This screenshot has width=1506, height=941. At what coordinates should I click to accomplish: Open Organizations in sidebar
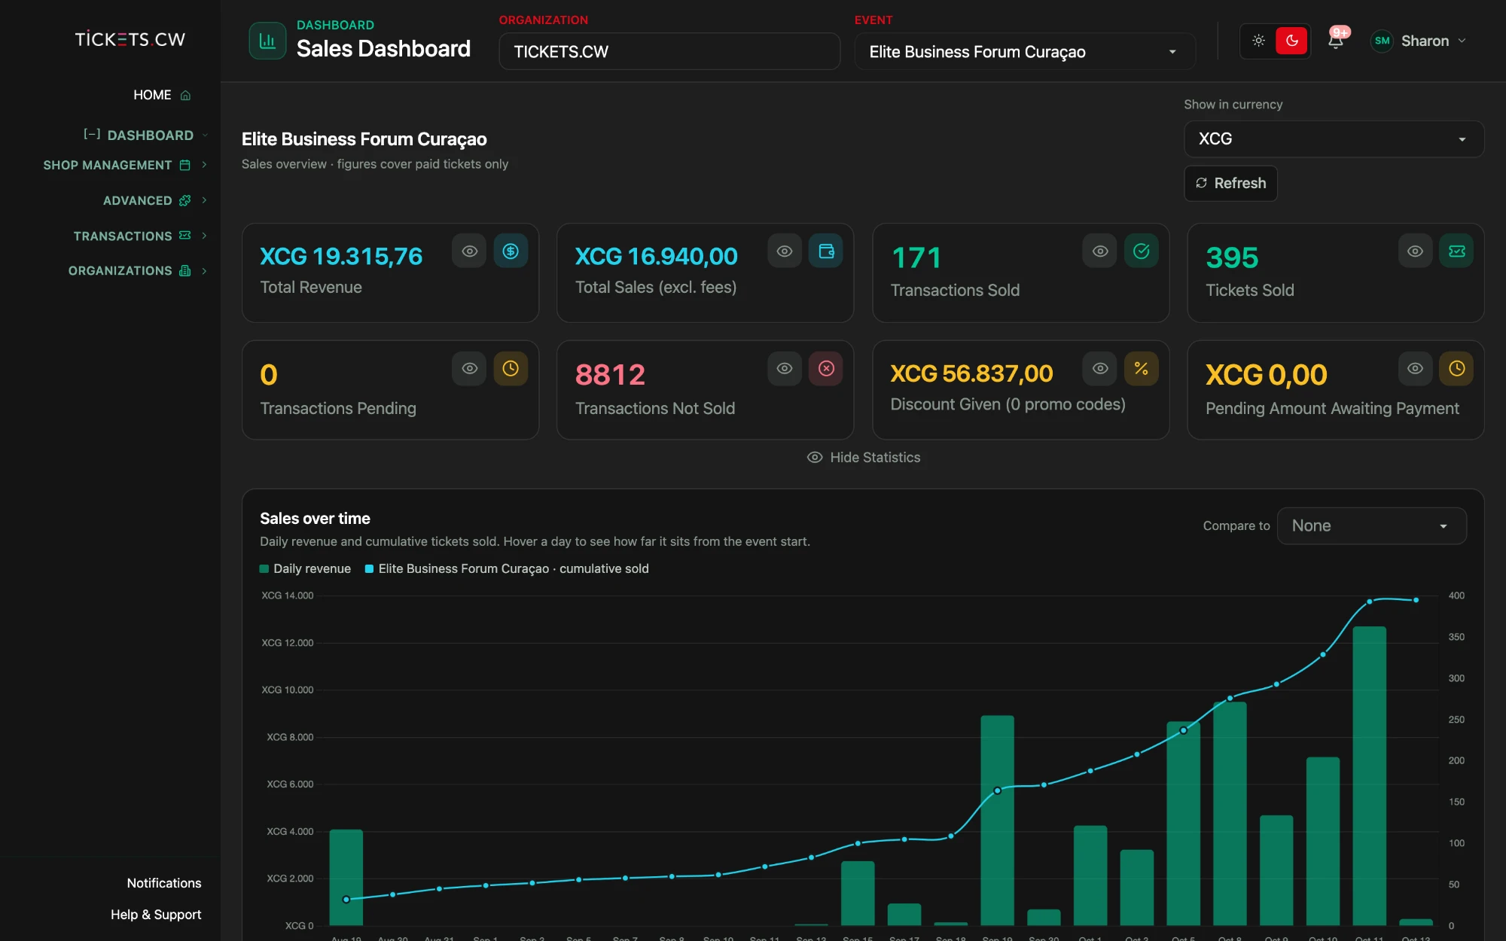click(138, 271)
